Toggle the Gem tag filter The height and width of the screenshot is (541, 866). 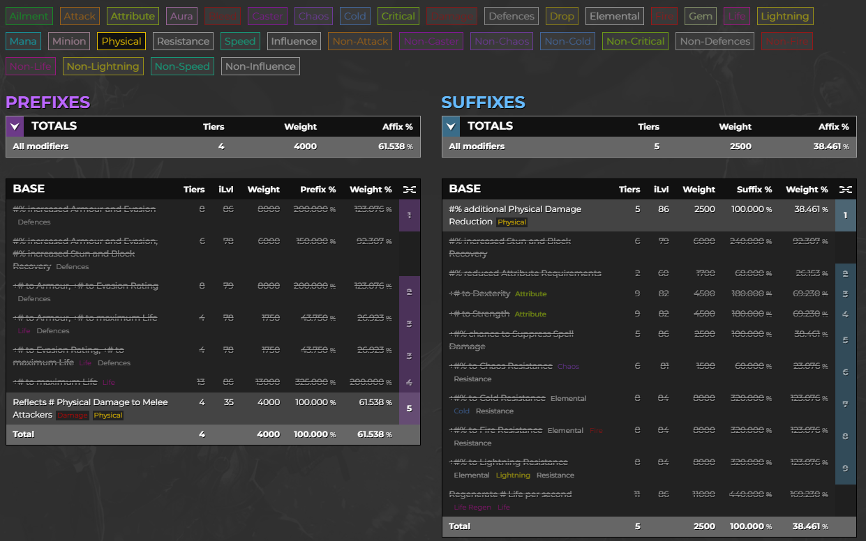[x=700, y=16]
